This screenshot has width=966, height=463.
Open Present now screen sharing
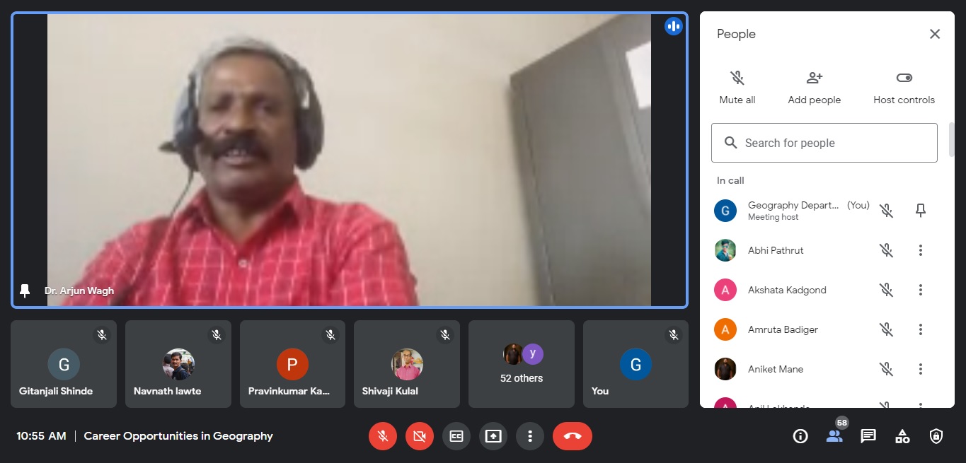tap(493, 436)
